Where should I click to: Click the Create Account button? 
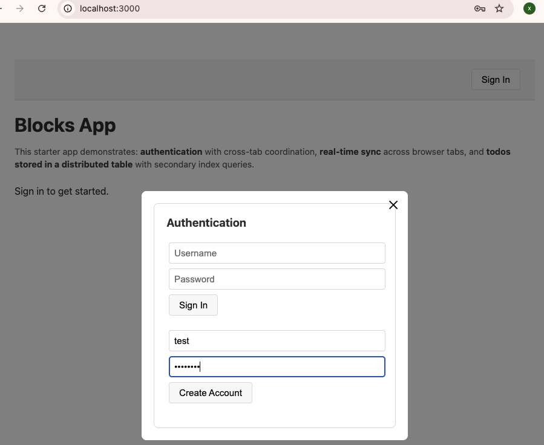click(210, 392)
